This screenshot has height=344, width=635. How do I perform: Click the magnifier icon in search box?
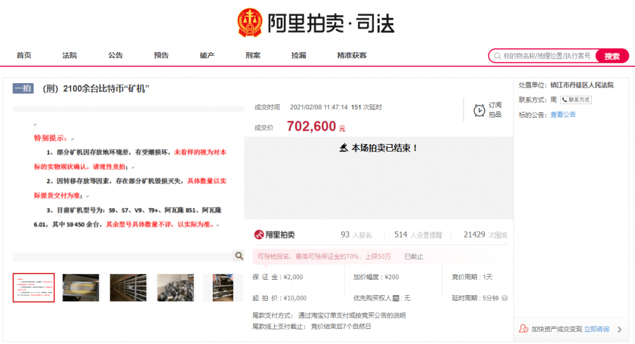point(497,56)
